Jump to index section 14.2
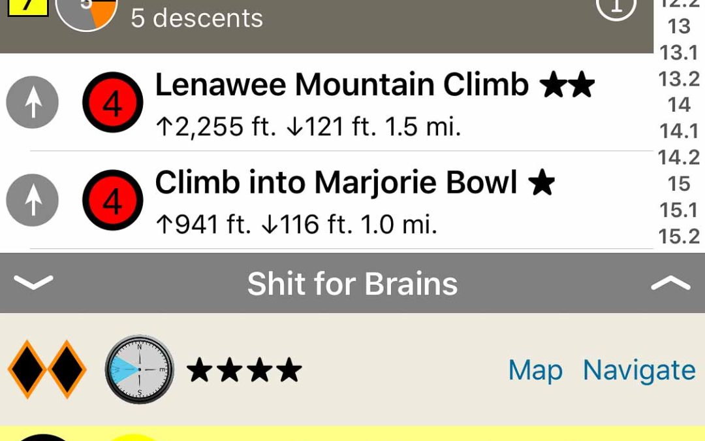Viewport: 705px width, 441px height. [x=680, y=157]
